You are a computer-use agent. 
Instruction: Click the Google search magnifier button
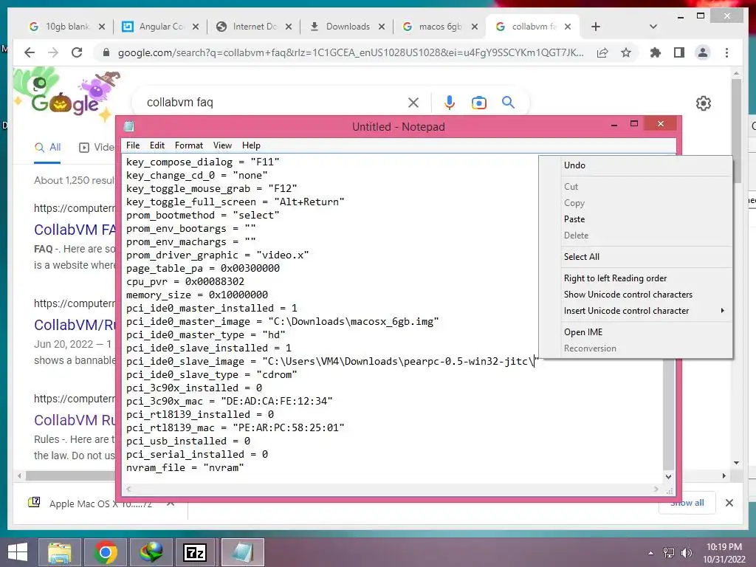point(508,102)
